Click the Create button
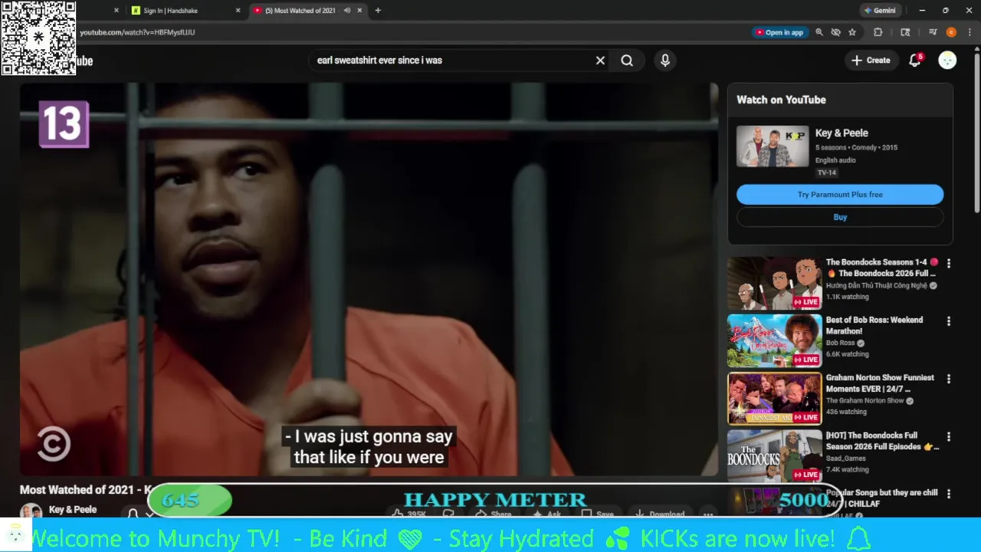 [x=871, y=61]
